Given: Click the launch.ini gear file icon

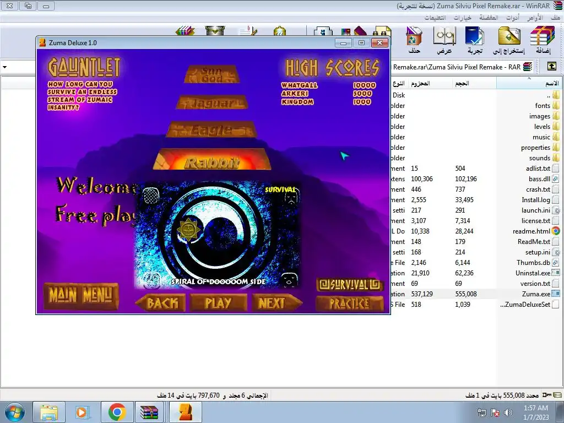Looking at the screenshot, I should (556, 210).
